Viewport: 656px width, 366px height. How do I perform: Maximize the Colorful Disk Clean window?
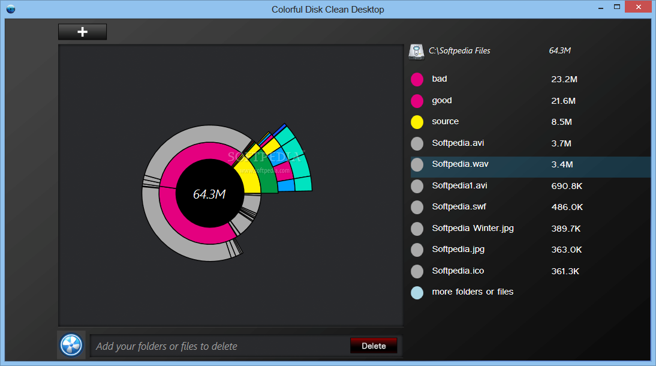[x=616, y=7]
